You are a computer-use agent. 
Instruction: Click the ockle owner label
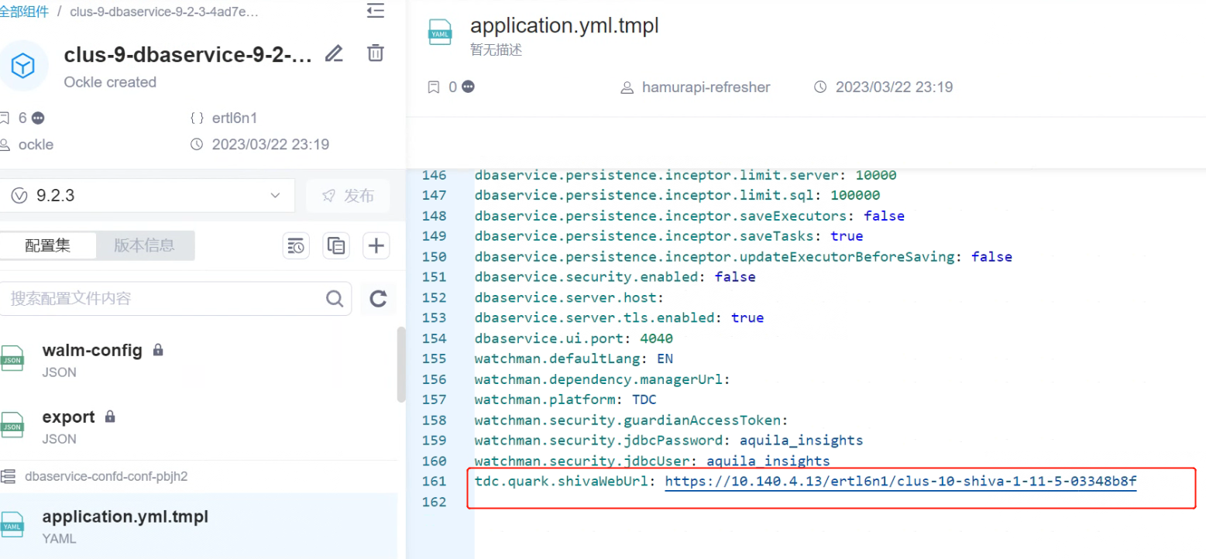point(36,145)
